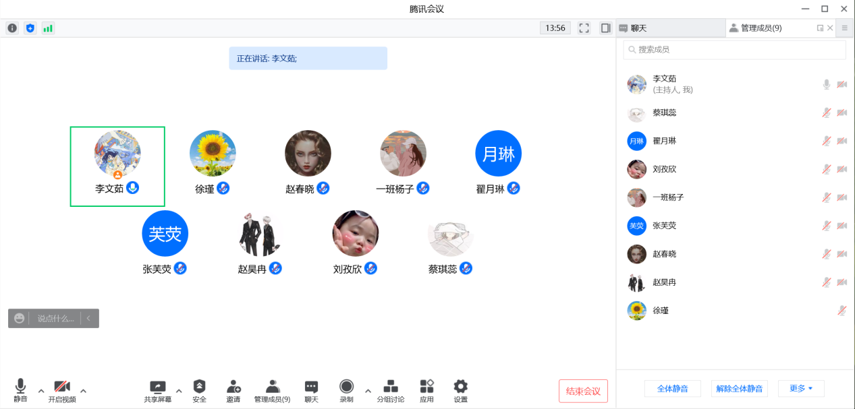Click 赵昊冉's avatar in the grid

point(260,233)
